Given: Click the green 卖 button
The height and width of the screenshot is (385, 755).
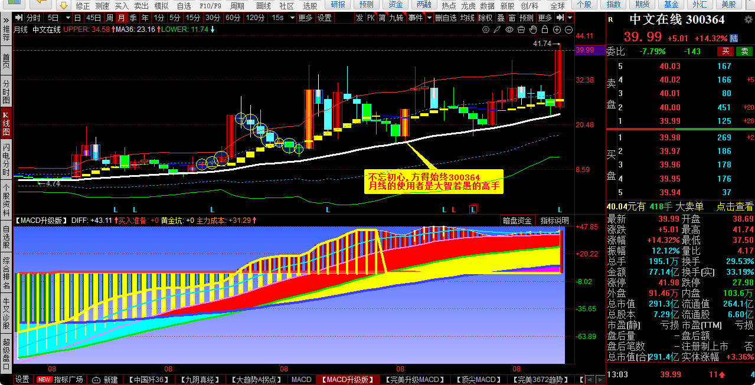Looking at the screenshot, I should coord(744,52).
